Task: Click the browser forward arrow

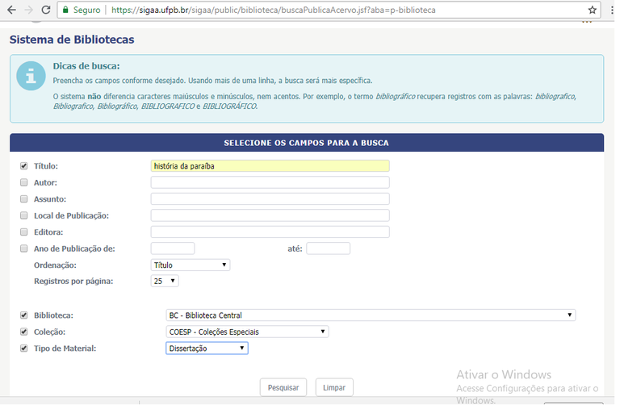Action: (x=30, y=10)
